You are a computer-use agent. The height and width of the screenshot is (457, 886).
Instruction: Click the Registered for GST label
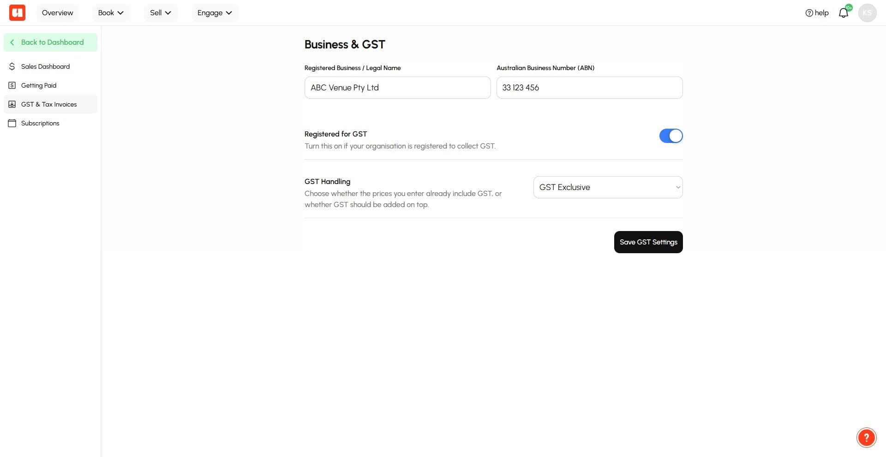335,134
